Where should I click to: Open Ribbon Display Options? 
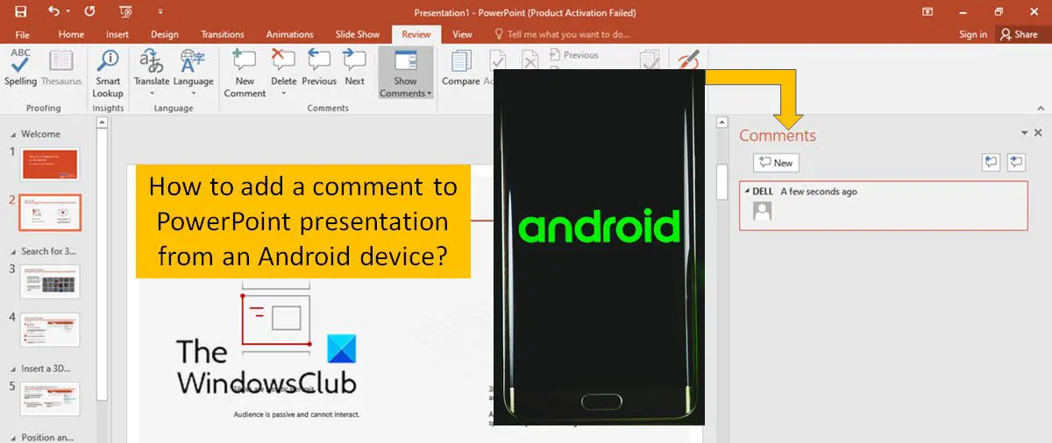click(928, 12)
